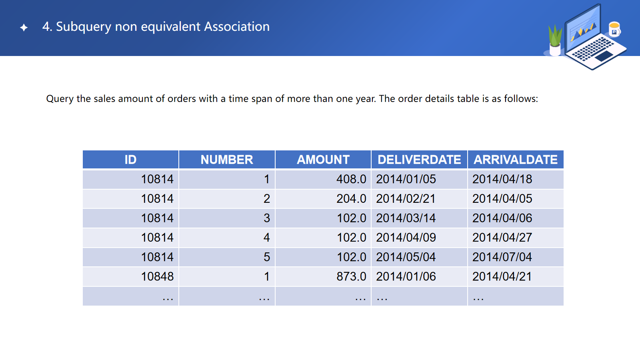
Task: Select the arrival date 2014/07/04
Action: 502,257
